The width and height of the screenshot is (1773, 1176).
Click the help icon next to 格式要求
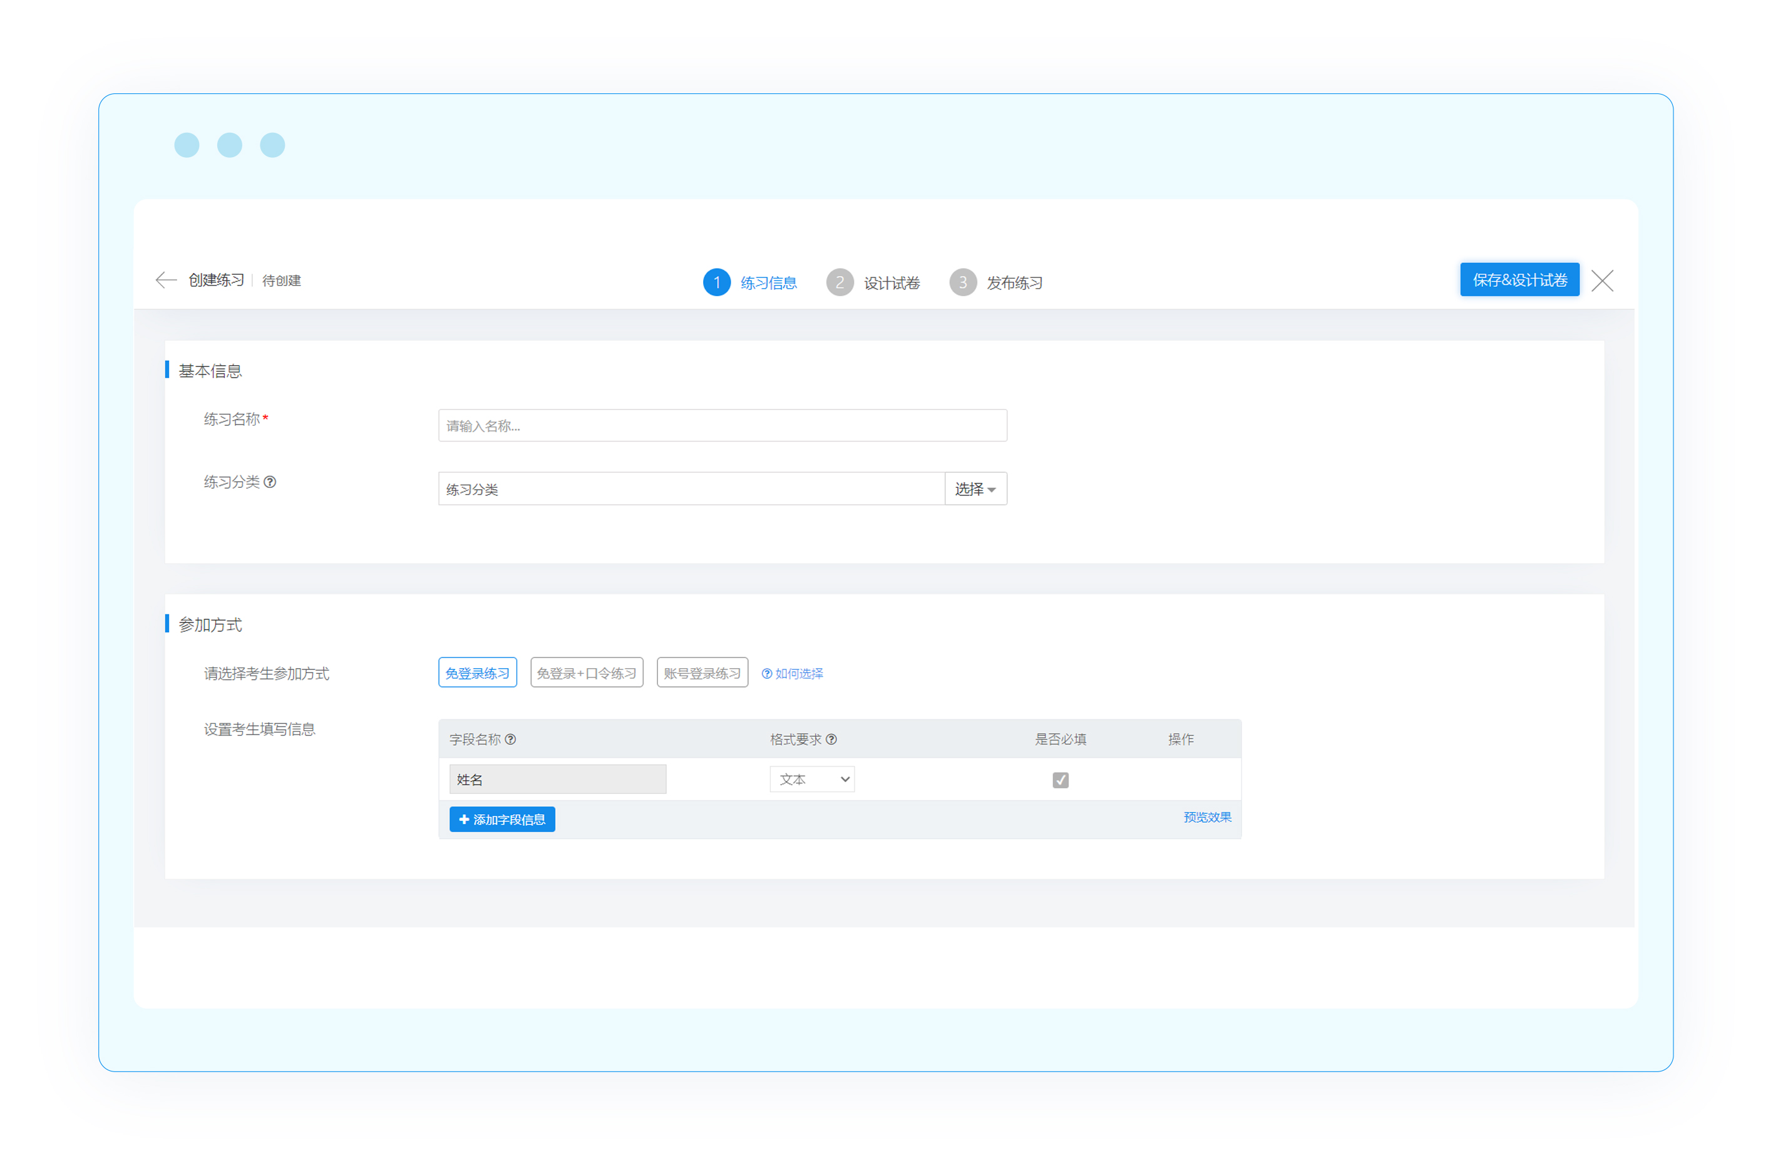(831, 740)
